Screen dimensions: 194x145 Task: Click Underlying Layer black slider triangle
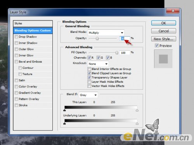64,123
